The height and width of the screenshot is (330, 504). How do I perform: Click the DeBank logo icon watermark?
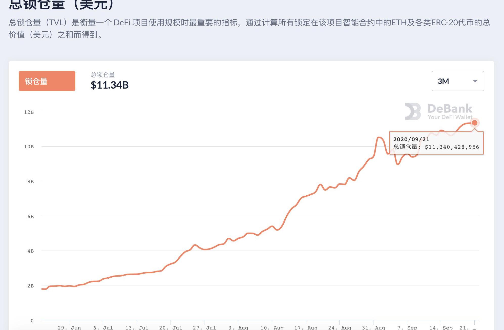413,111
